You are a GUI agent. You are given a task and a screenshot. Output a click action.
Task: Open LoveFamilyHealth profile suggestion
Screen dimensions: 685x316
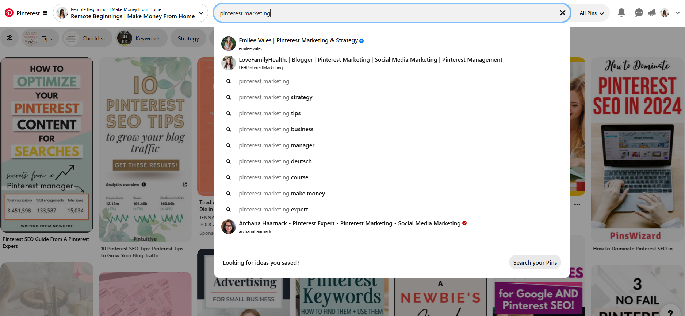[x=392, y=63]
